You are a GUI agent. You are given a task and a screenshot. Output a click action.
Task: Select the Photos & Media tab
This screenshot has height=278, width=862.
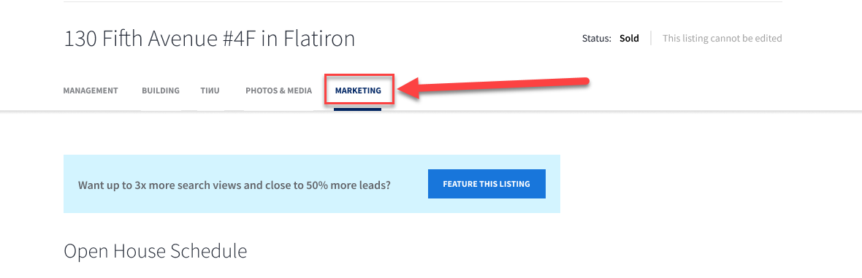[279, 90]
